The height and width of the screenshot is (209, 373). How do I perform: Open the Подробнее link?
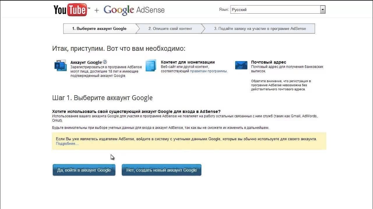[67, 144]
